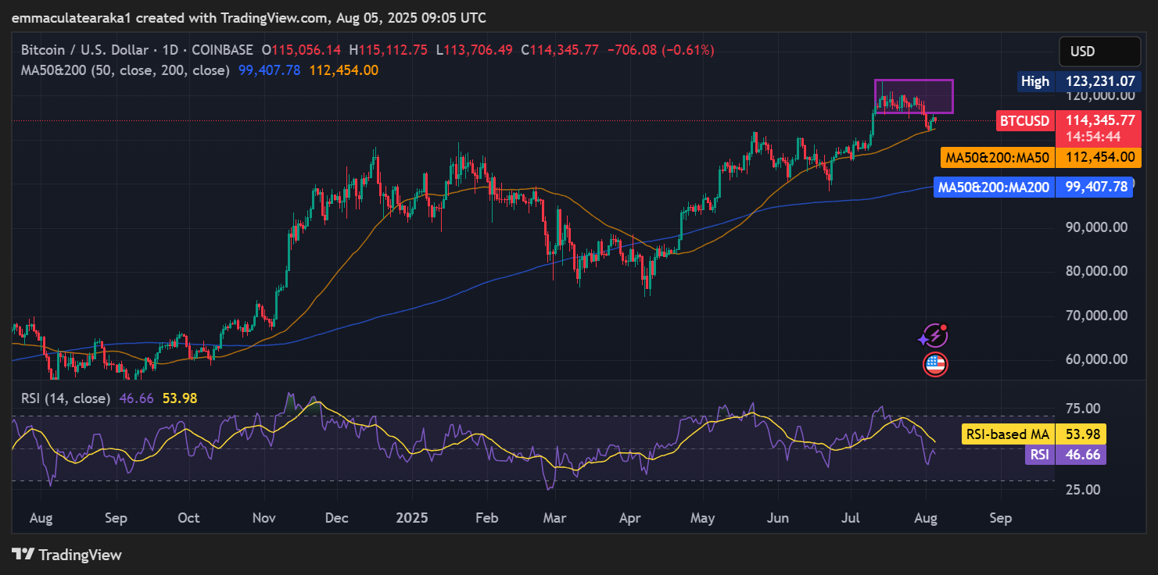Click the 25.00 RSI axis label
The image size is (1158, 575).
(1084, 490)
